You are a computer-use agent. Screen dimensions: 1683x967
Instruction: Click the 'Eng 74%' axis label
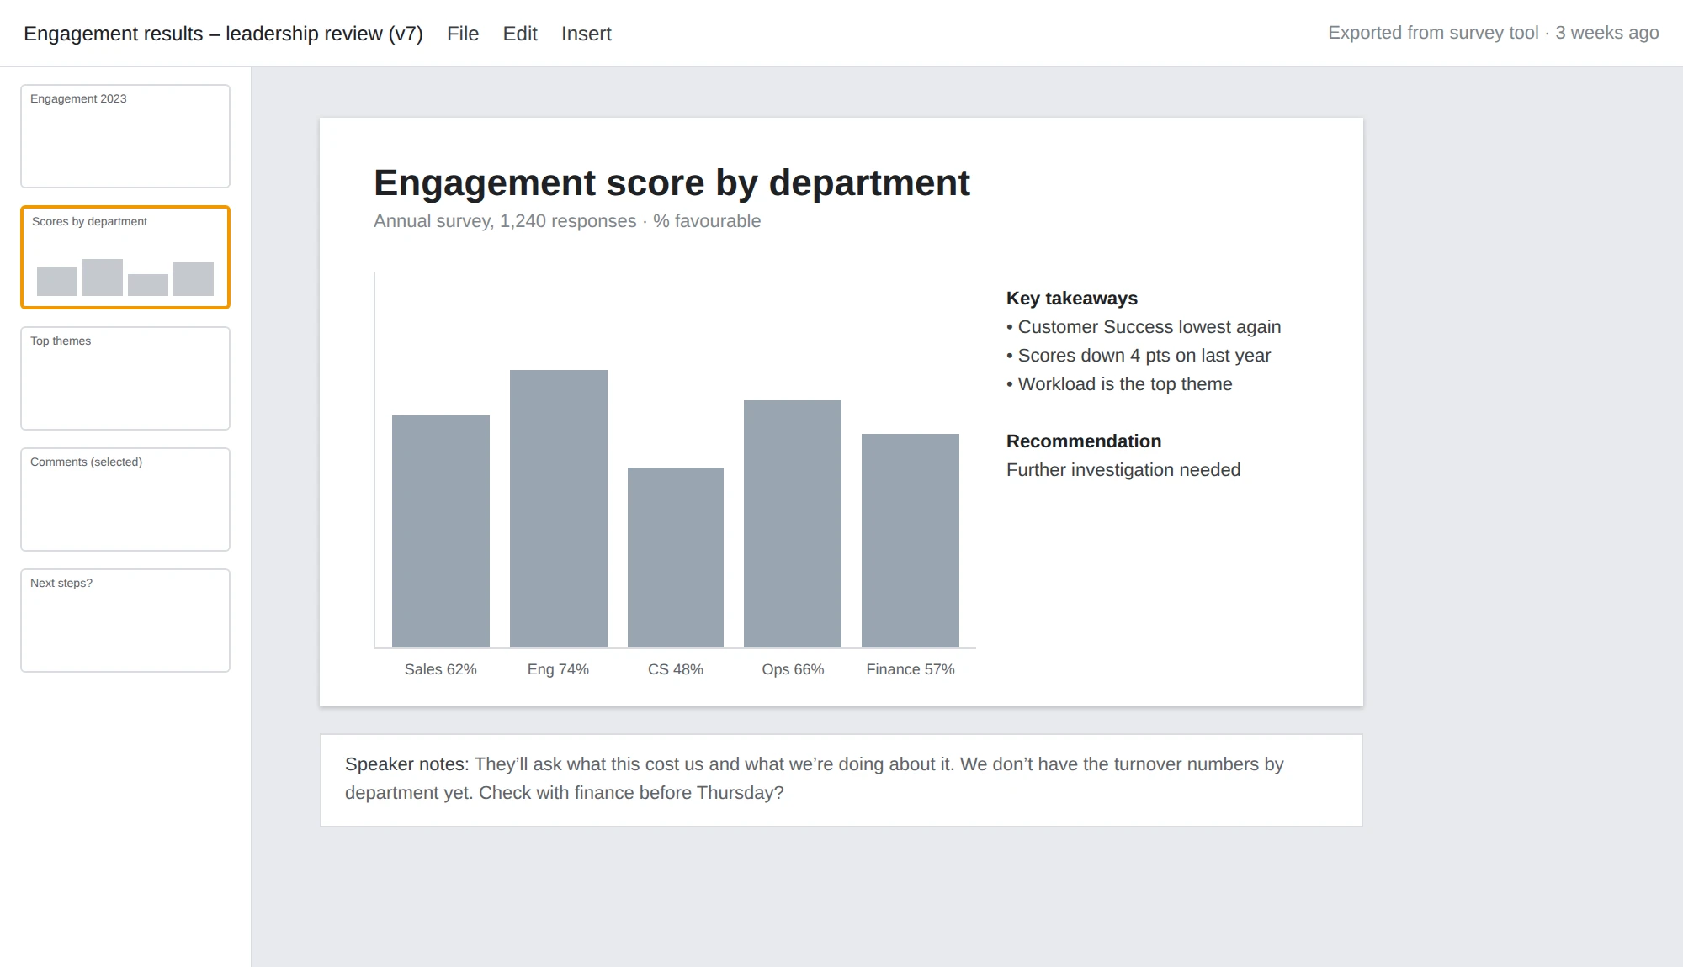click(558, 669)
